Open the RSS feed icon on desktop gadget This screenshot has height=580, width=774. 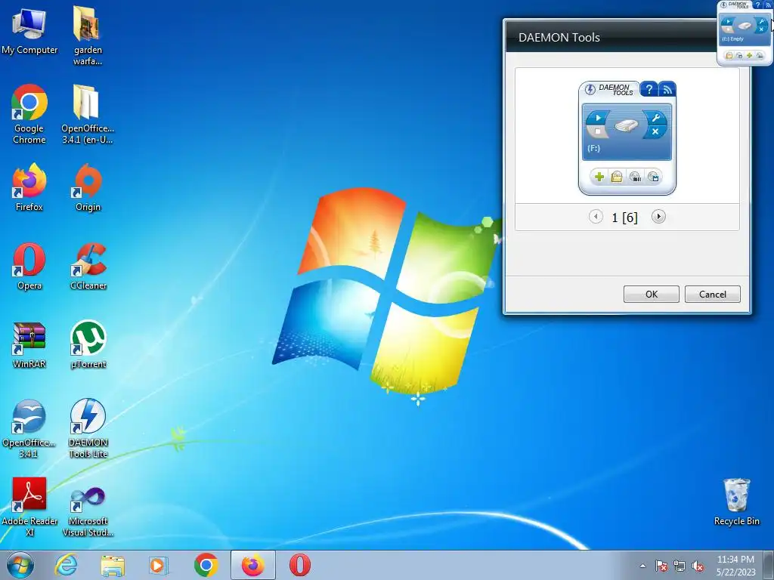click(x=768, y=5)
